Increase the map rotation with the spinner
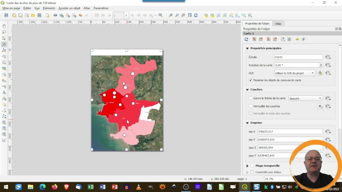This screenshot has height=192, width=342. click(x=321, y=64)
